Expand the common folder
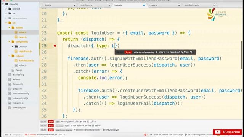Screen dimensions: 244x137 click(x=13, y=46)
